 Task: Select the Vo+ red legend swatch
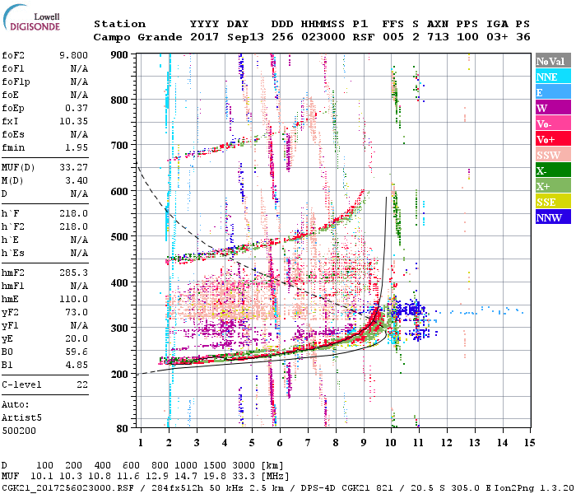(553, 139)
